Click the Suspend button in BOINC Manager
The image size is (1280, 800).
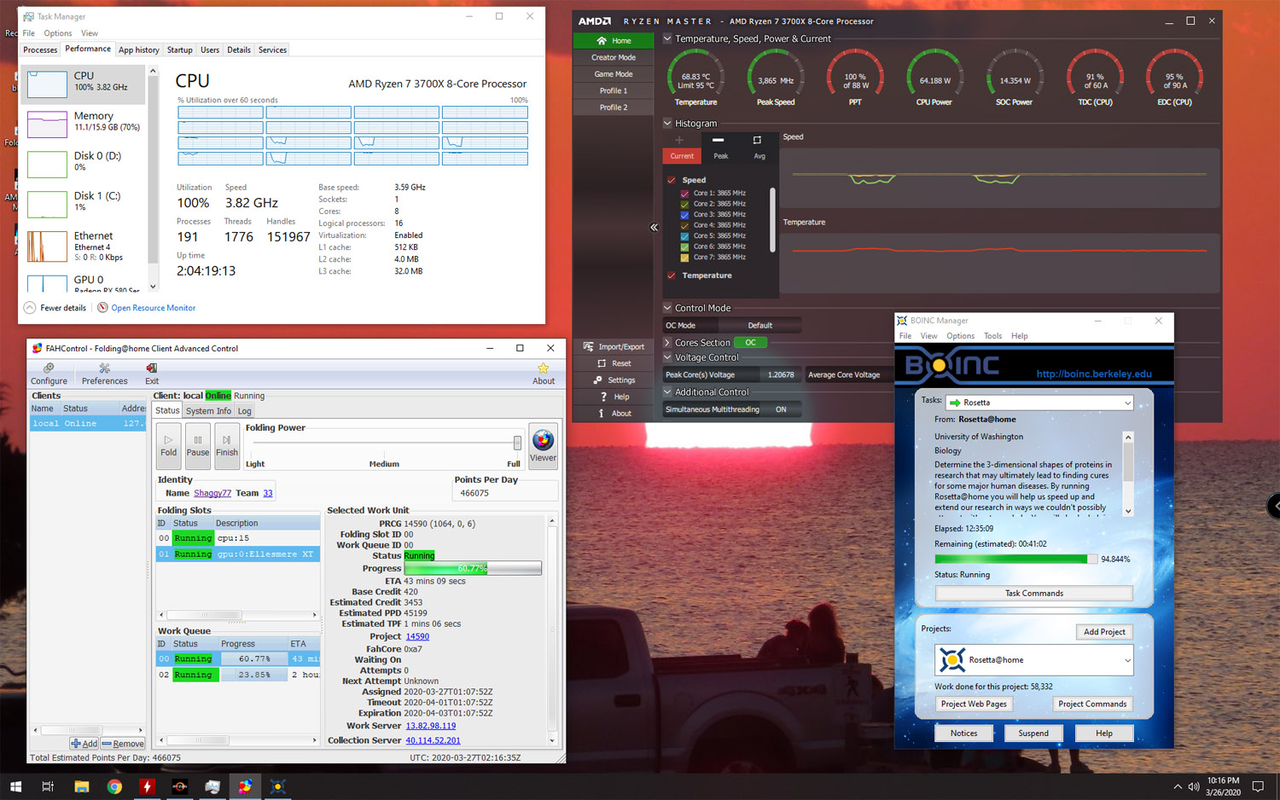tap(1033, 733)
